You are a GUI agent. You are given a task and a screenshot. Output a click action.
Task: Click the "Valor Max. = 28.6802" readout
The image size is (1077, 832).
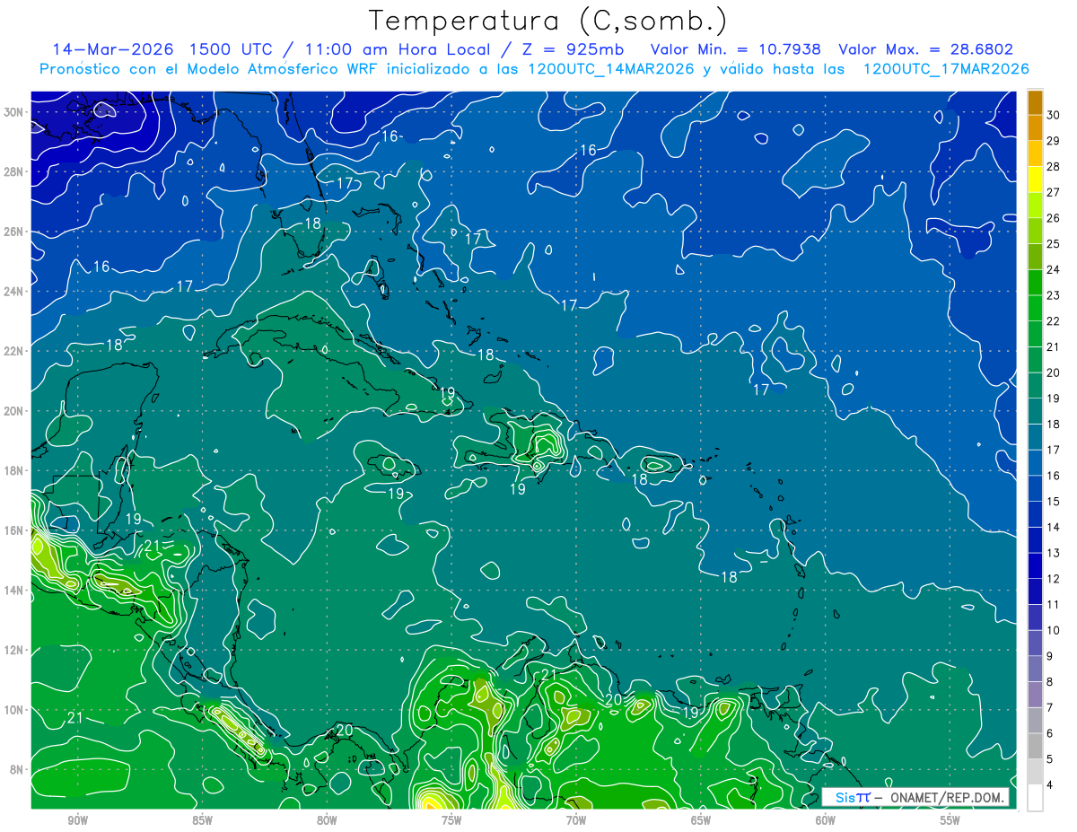click(926, 49)
